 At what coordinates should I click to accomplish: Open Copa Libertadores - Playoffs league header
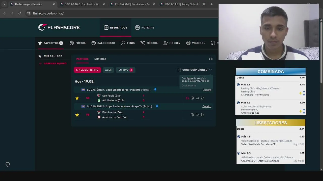(119, 90)
